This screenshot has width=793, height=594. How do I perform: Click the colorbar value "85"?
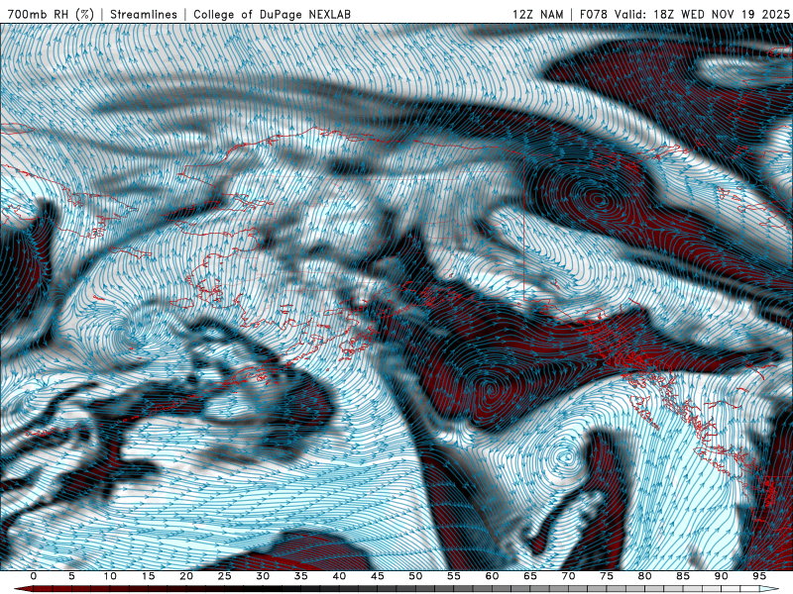(x=683, y=576)
